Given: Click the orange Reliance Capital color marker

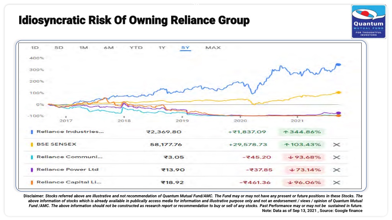Looking at the screenshot, I should [32, 183].
